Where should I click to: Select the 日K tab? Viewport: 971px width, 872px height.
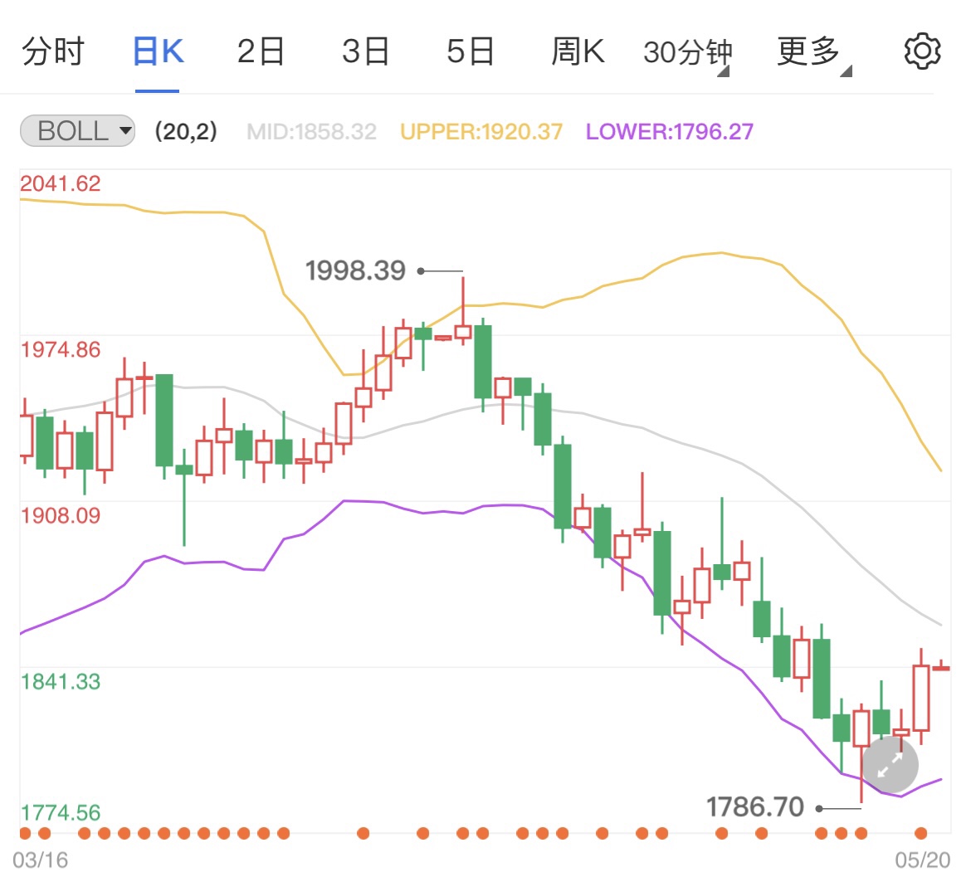[158, 51]
